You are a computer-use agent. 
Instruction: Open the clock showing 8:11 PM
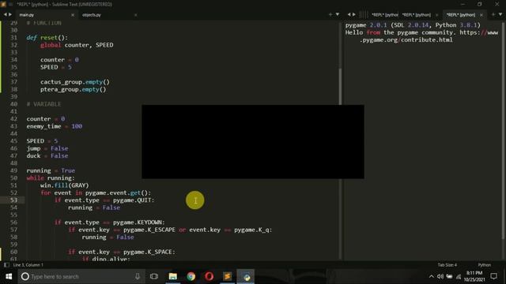[x=474, y=276]
